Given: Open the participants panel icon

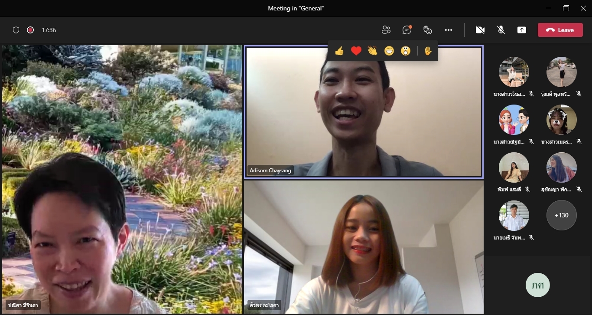Looking at the screenshot, I should tap(386, 30).
